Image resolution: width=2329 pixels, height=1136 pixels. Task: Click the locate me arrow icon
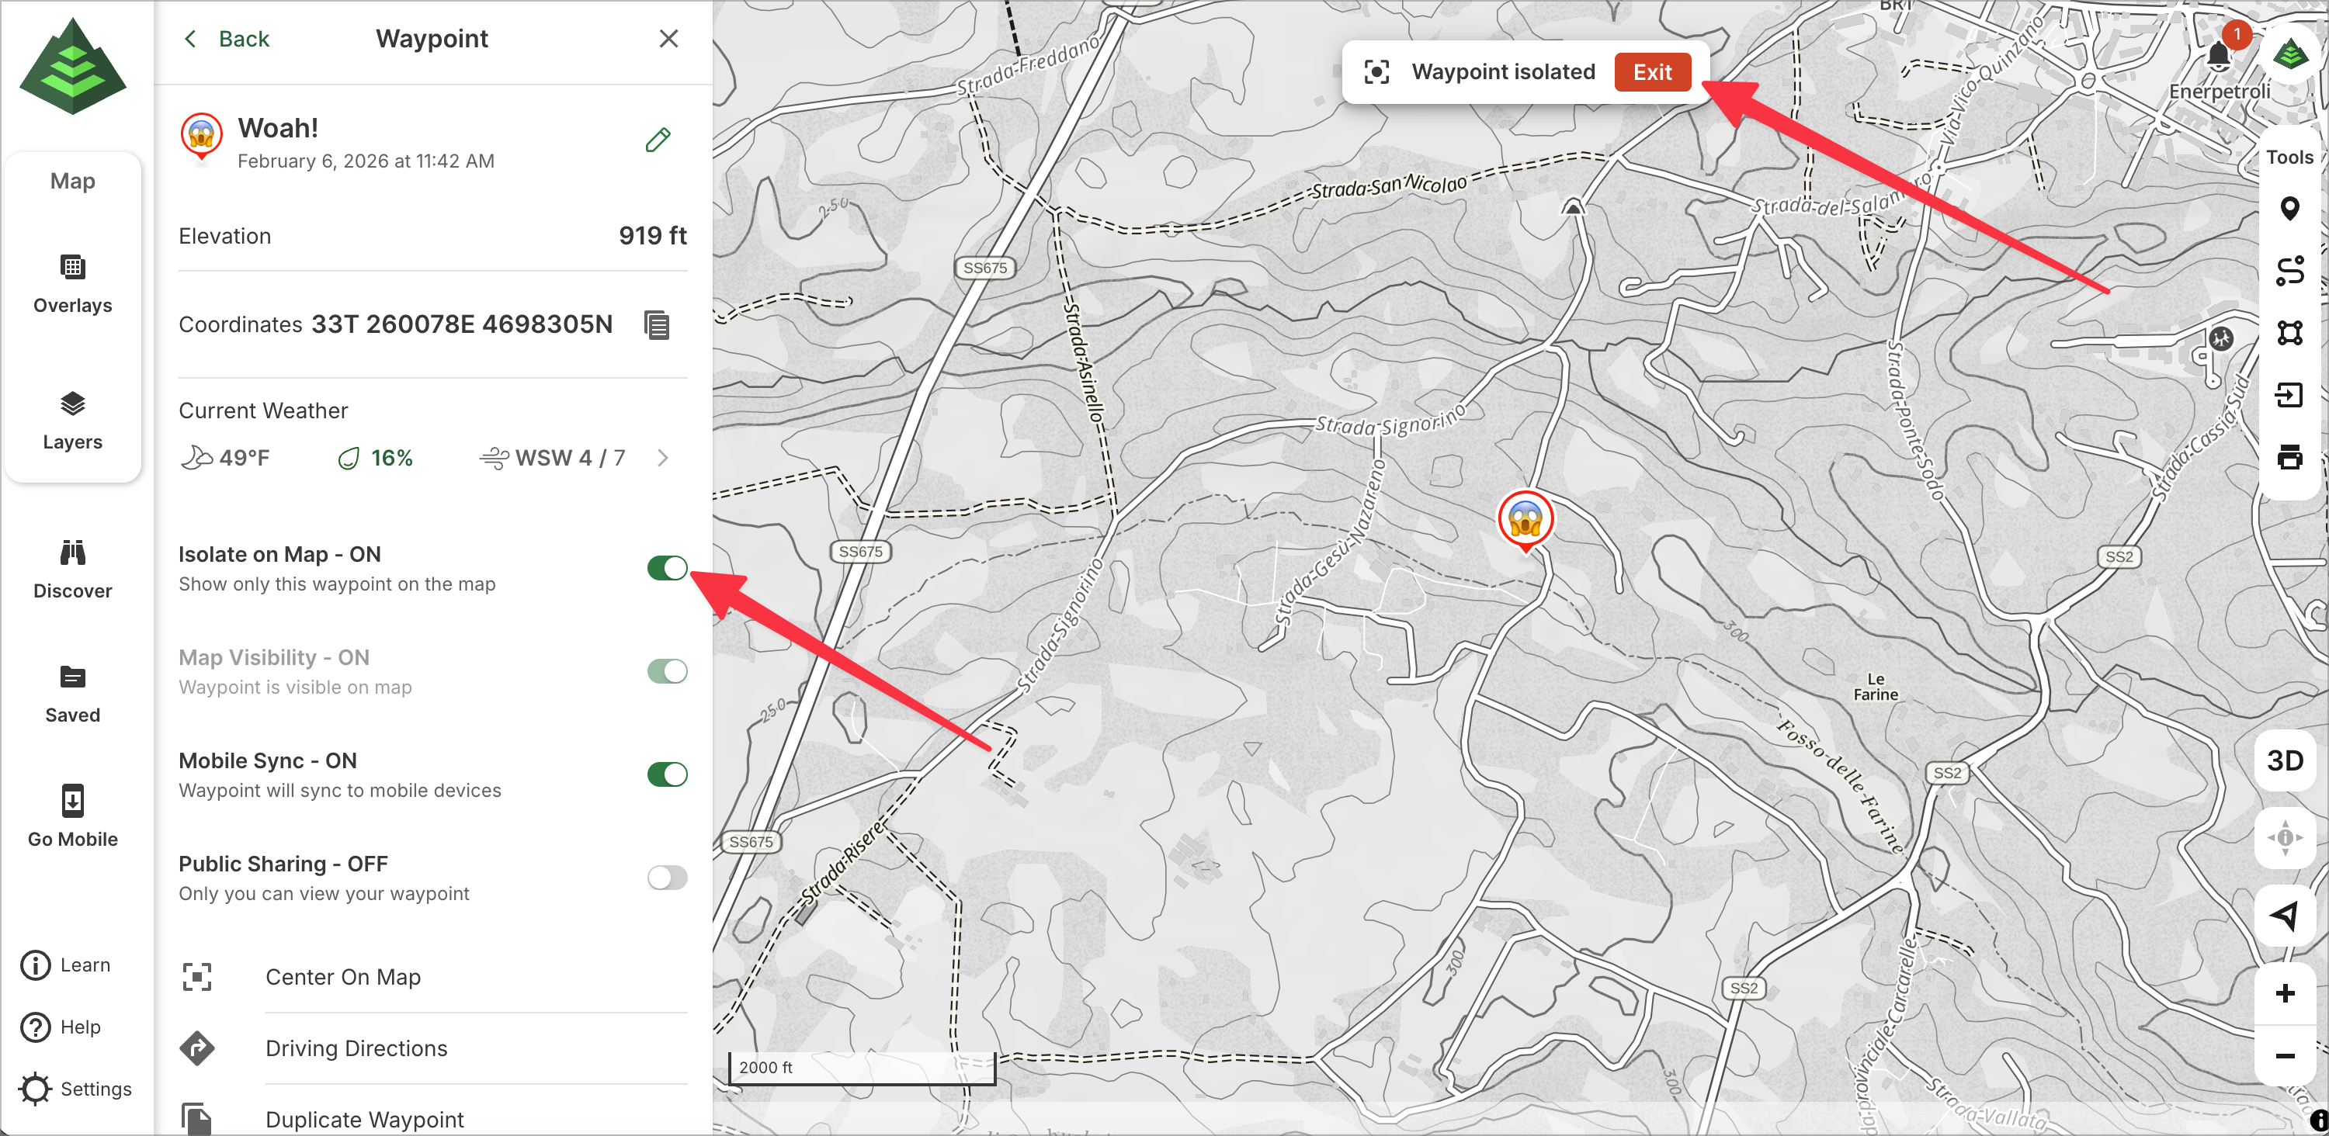[x=2284, y=916]
